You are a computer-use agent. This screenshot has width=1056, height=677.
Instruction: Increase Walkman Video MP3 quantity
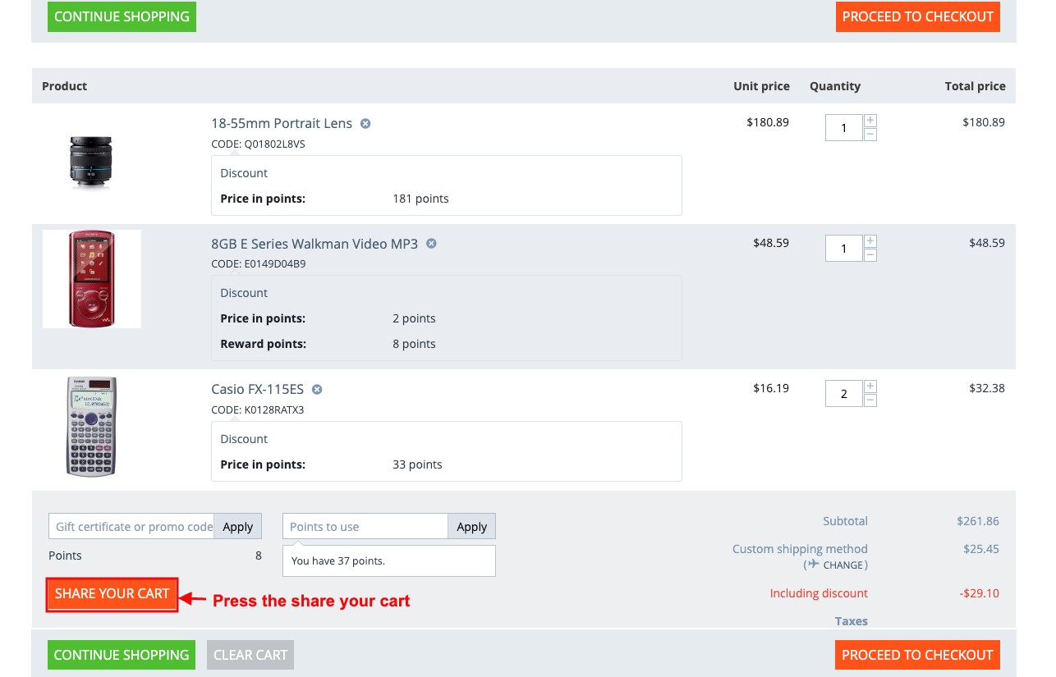(870, 241)
